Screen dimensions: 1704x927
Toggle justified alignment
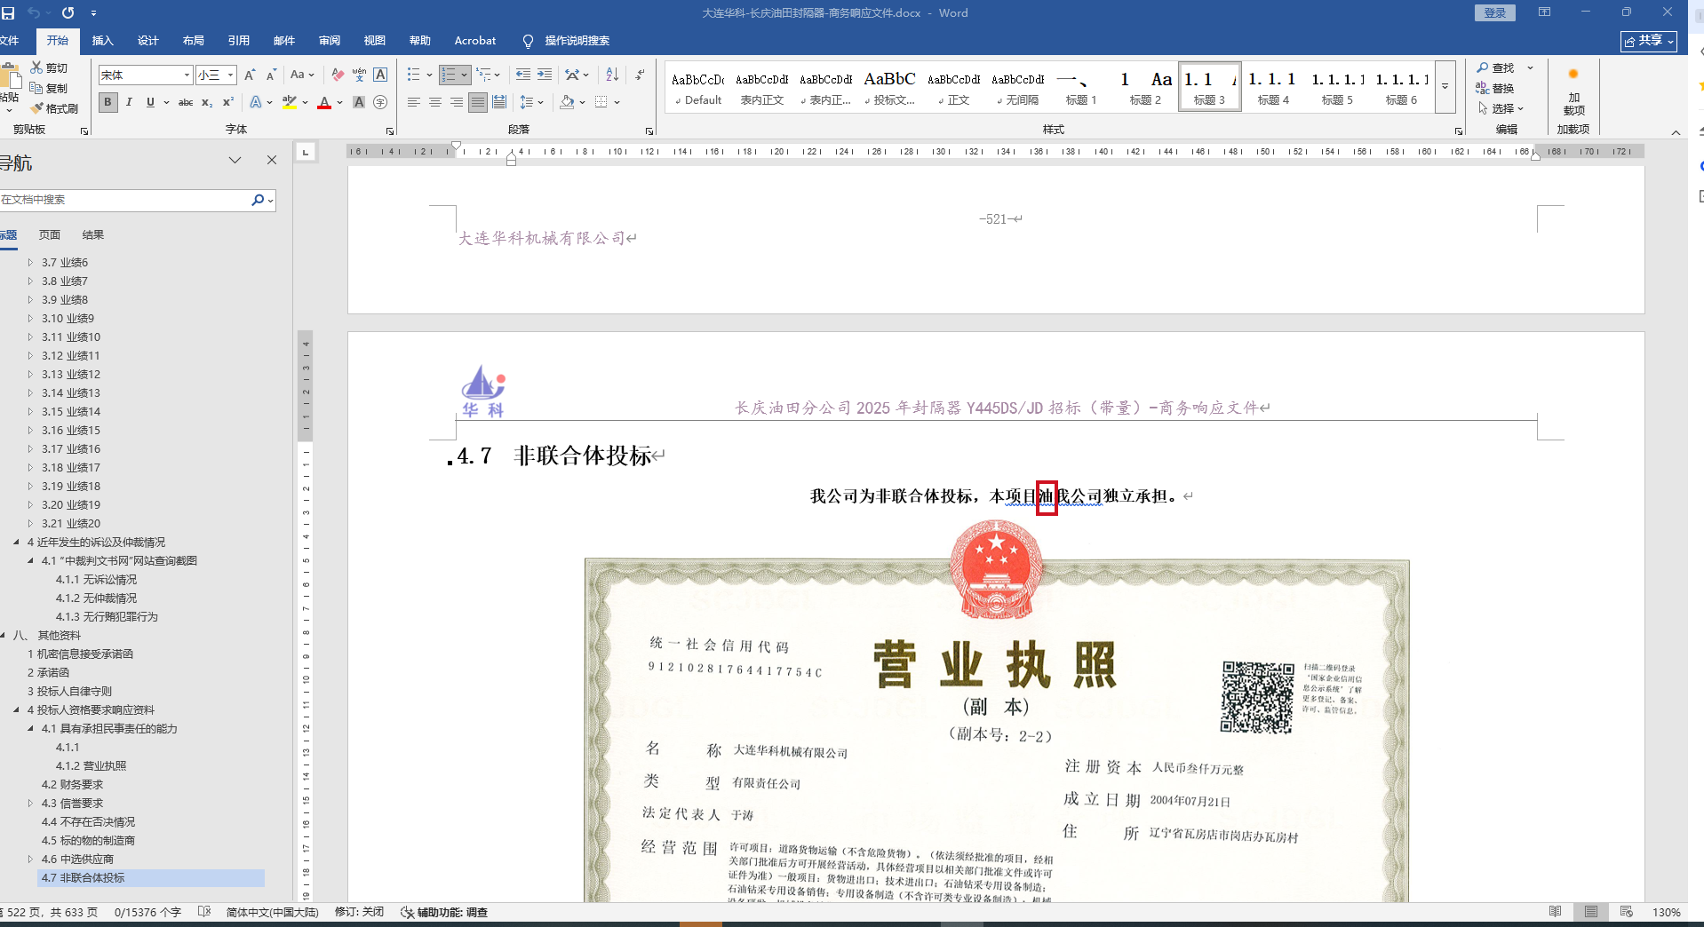[478, 102]
